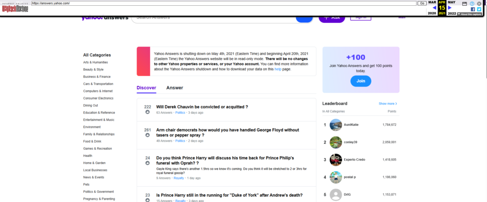The height and width of the screenshot is (202, 487).
Task: Click Experto Credo's avatar
Action: coord(336,160)
